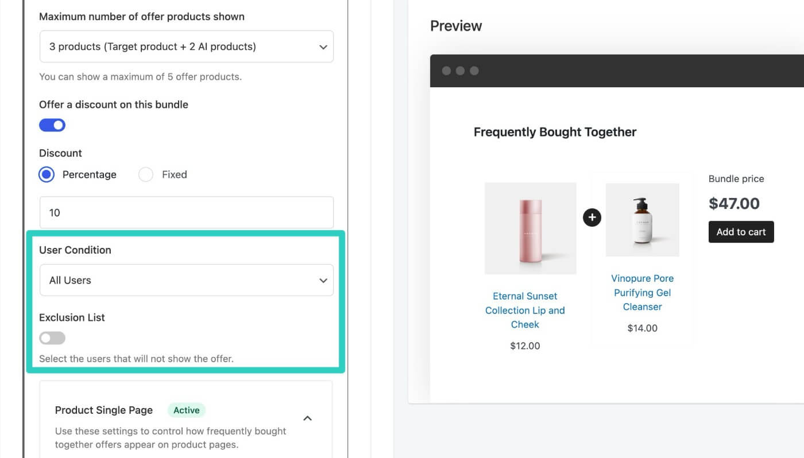Open the Vinopure Pore Purifying Gel Cleanser link
The image size is (804, 458).
click(642, 292)
